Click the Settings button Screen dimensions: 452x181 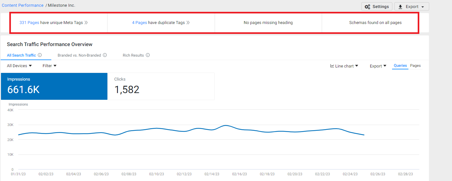coord(377,6)
